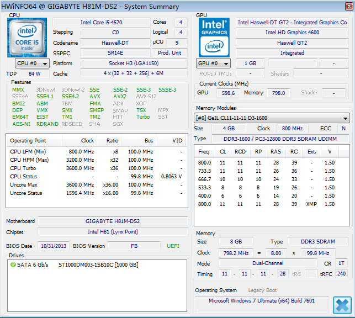This screenshot has height=318, width=355.
Task: Click the memory module 800 MHz clock field
Action: tap(292, 129)
